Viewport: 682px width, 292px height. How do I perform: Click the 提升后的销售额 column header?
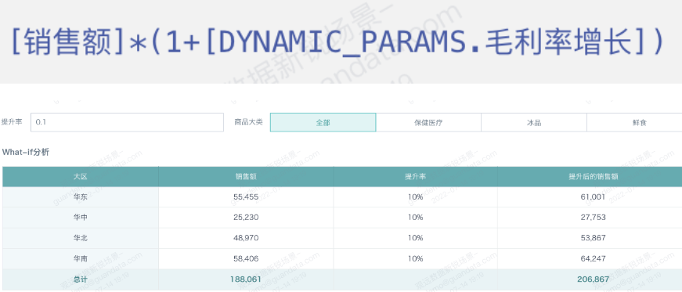[x=590, y=177]
